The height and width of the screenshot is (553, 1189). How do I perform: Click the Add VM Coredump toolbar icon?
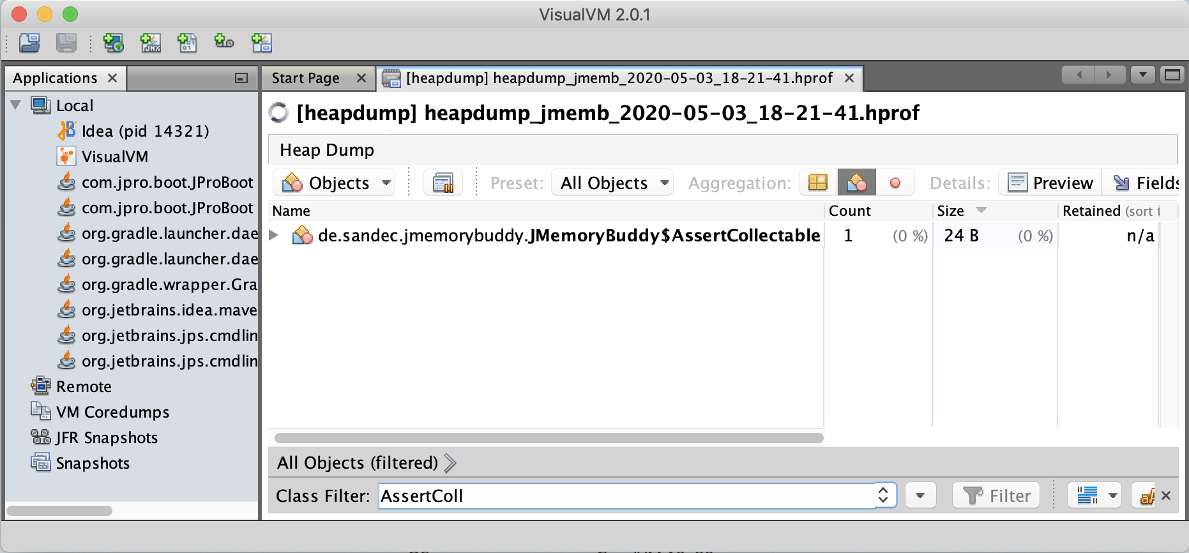(187, 43)
